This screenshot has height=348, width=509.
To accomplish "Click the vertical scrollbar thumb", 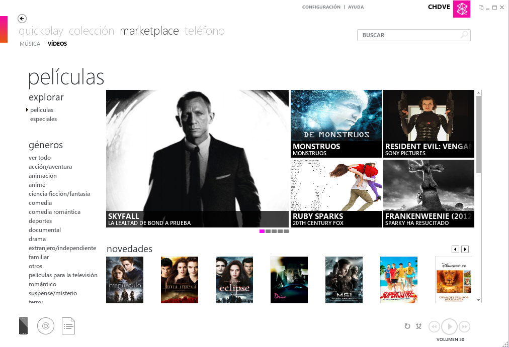I will [478, 134].
